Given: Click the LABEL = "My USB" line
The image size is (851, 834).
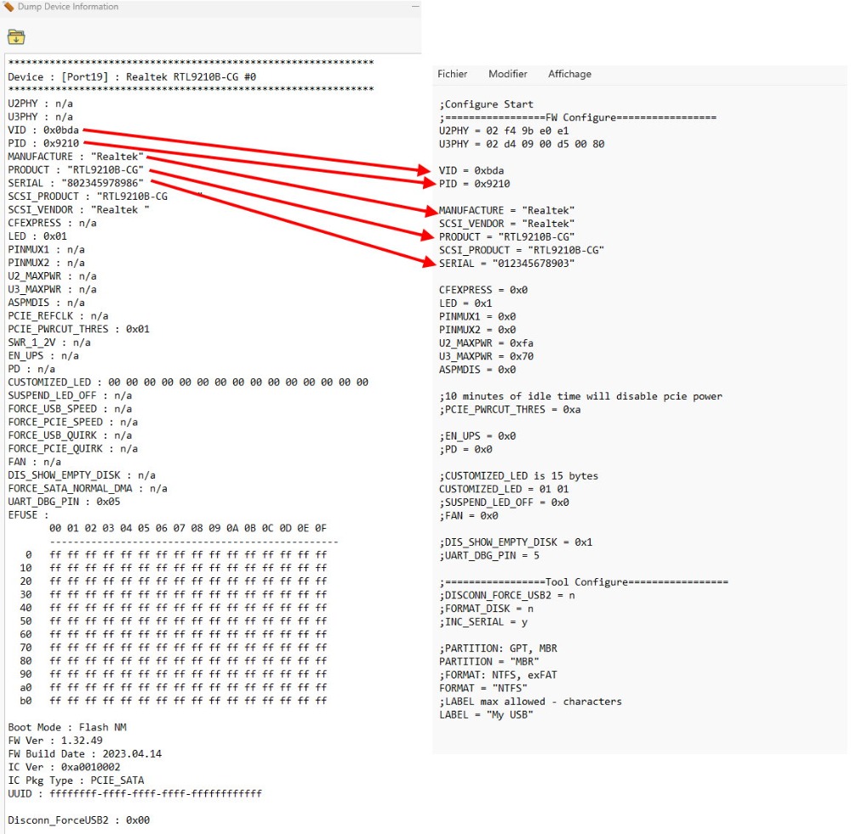Looking at the screenshot, I should coord(485,714).
